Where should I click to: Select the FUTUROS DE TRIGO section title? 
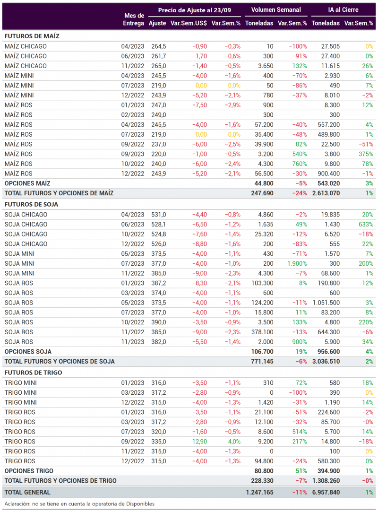pos(33,373)
